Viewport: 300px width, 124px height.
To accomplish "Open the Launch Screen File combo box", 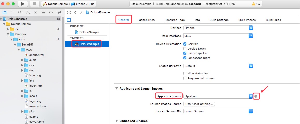I will click(x=218, y=111).
